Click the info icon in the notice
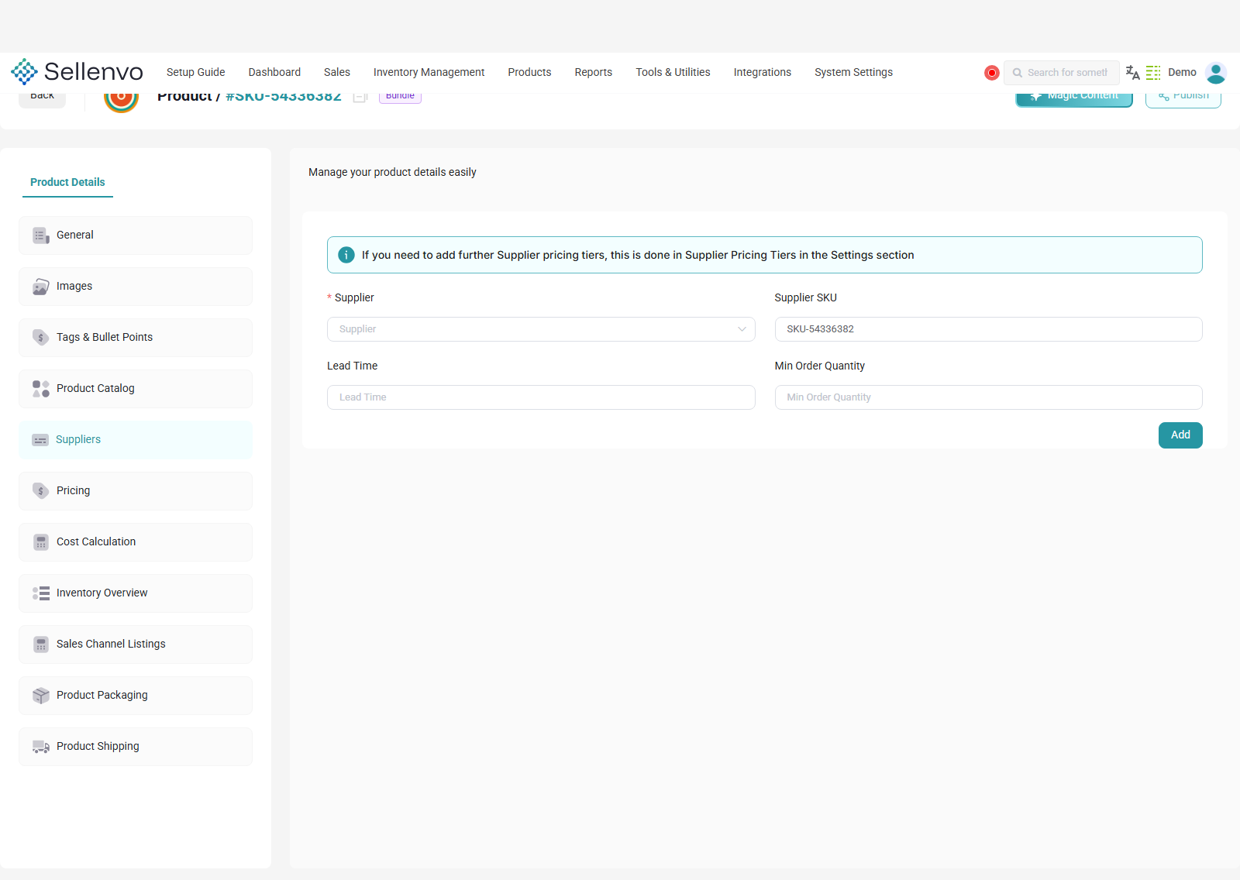Screen dimensions: 1240x880 [346, 255]
